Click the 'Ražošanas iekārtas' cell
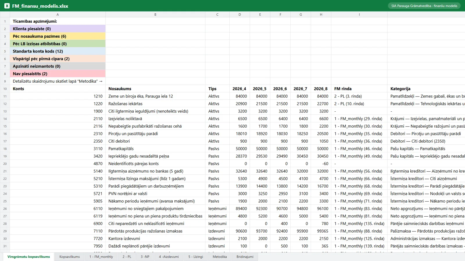 [x=155, y=104]
